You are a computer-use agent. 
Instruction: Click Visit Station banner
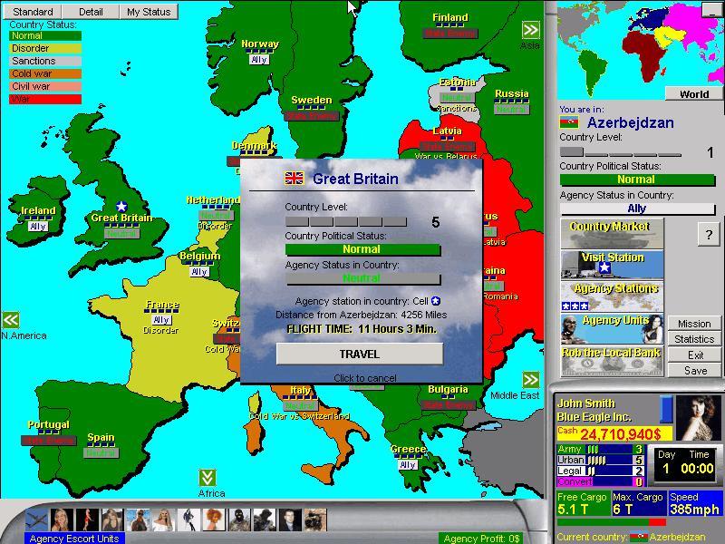click(x=612, y=264)
